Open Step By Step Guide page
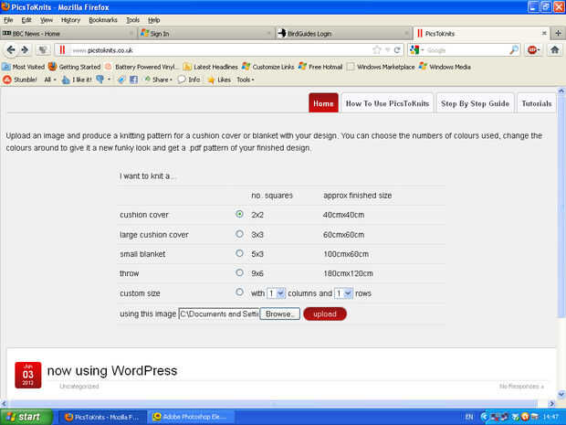 [x=475, y=103]
